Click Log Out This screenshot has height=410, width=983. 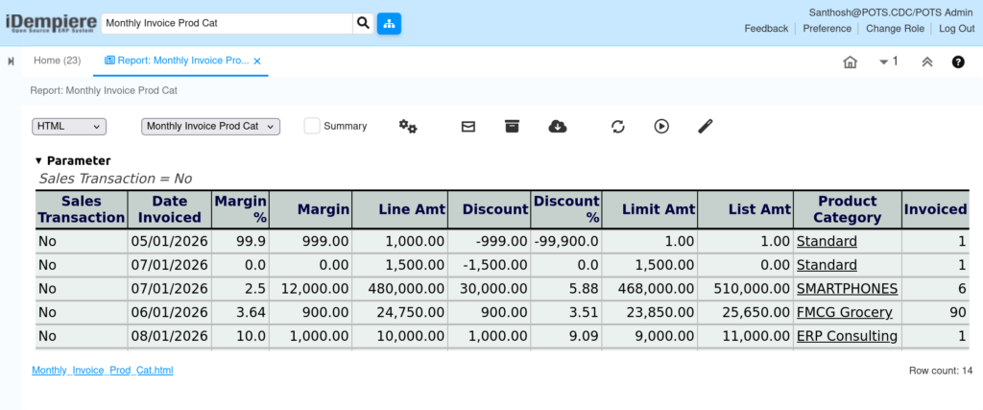(957, 28)
